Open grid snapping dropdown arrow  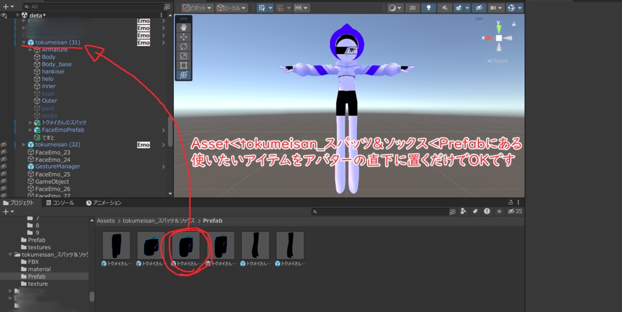pyautogui.click(x=270, y=7)
